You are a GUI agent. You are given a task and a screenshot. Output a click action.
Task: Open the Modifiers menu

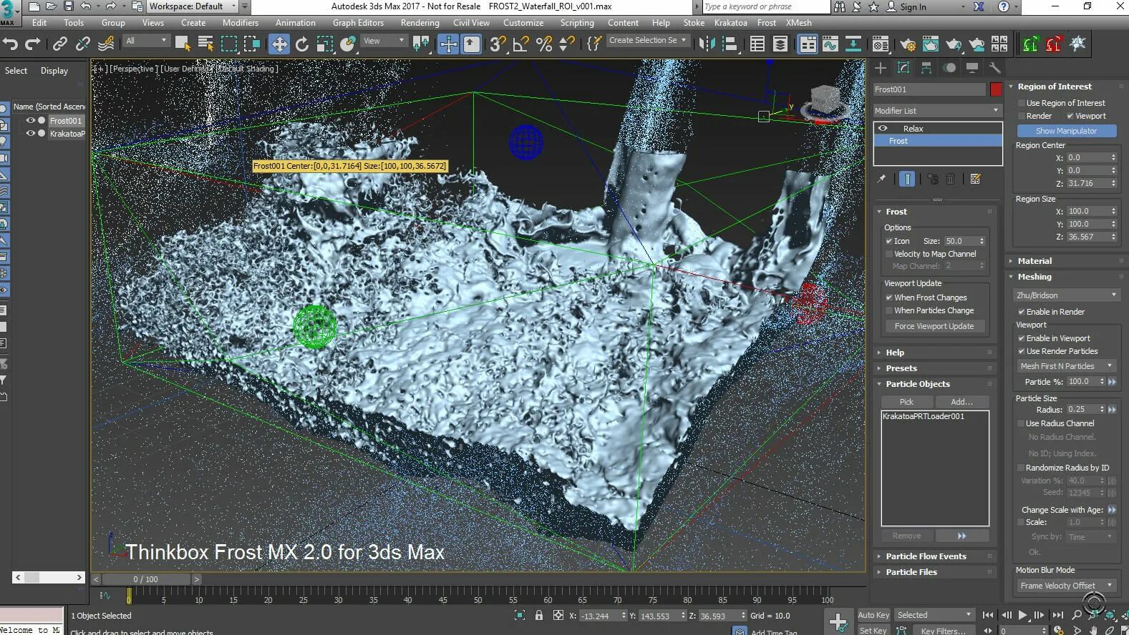[240, 23]
